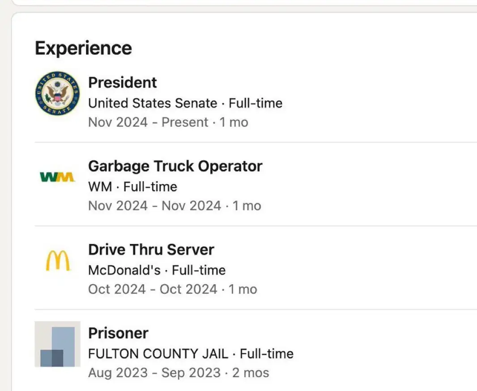
Task: Click Full-time label beside FULTON COUNTY JAIL
Action: [267, 353]
